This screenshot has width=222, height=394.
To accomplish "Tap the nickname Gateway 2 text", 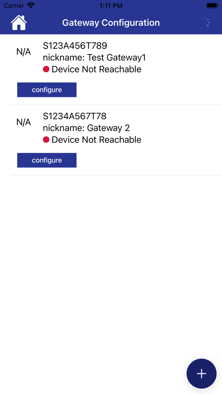I will pyautogui.click(x=87, y=128).
